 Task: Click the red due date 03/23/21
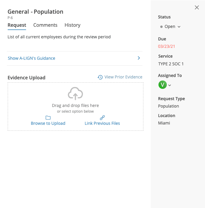click(x=167, y=46)
